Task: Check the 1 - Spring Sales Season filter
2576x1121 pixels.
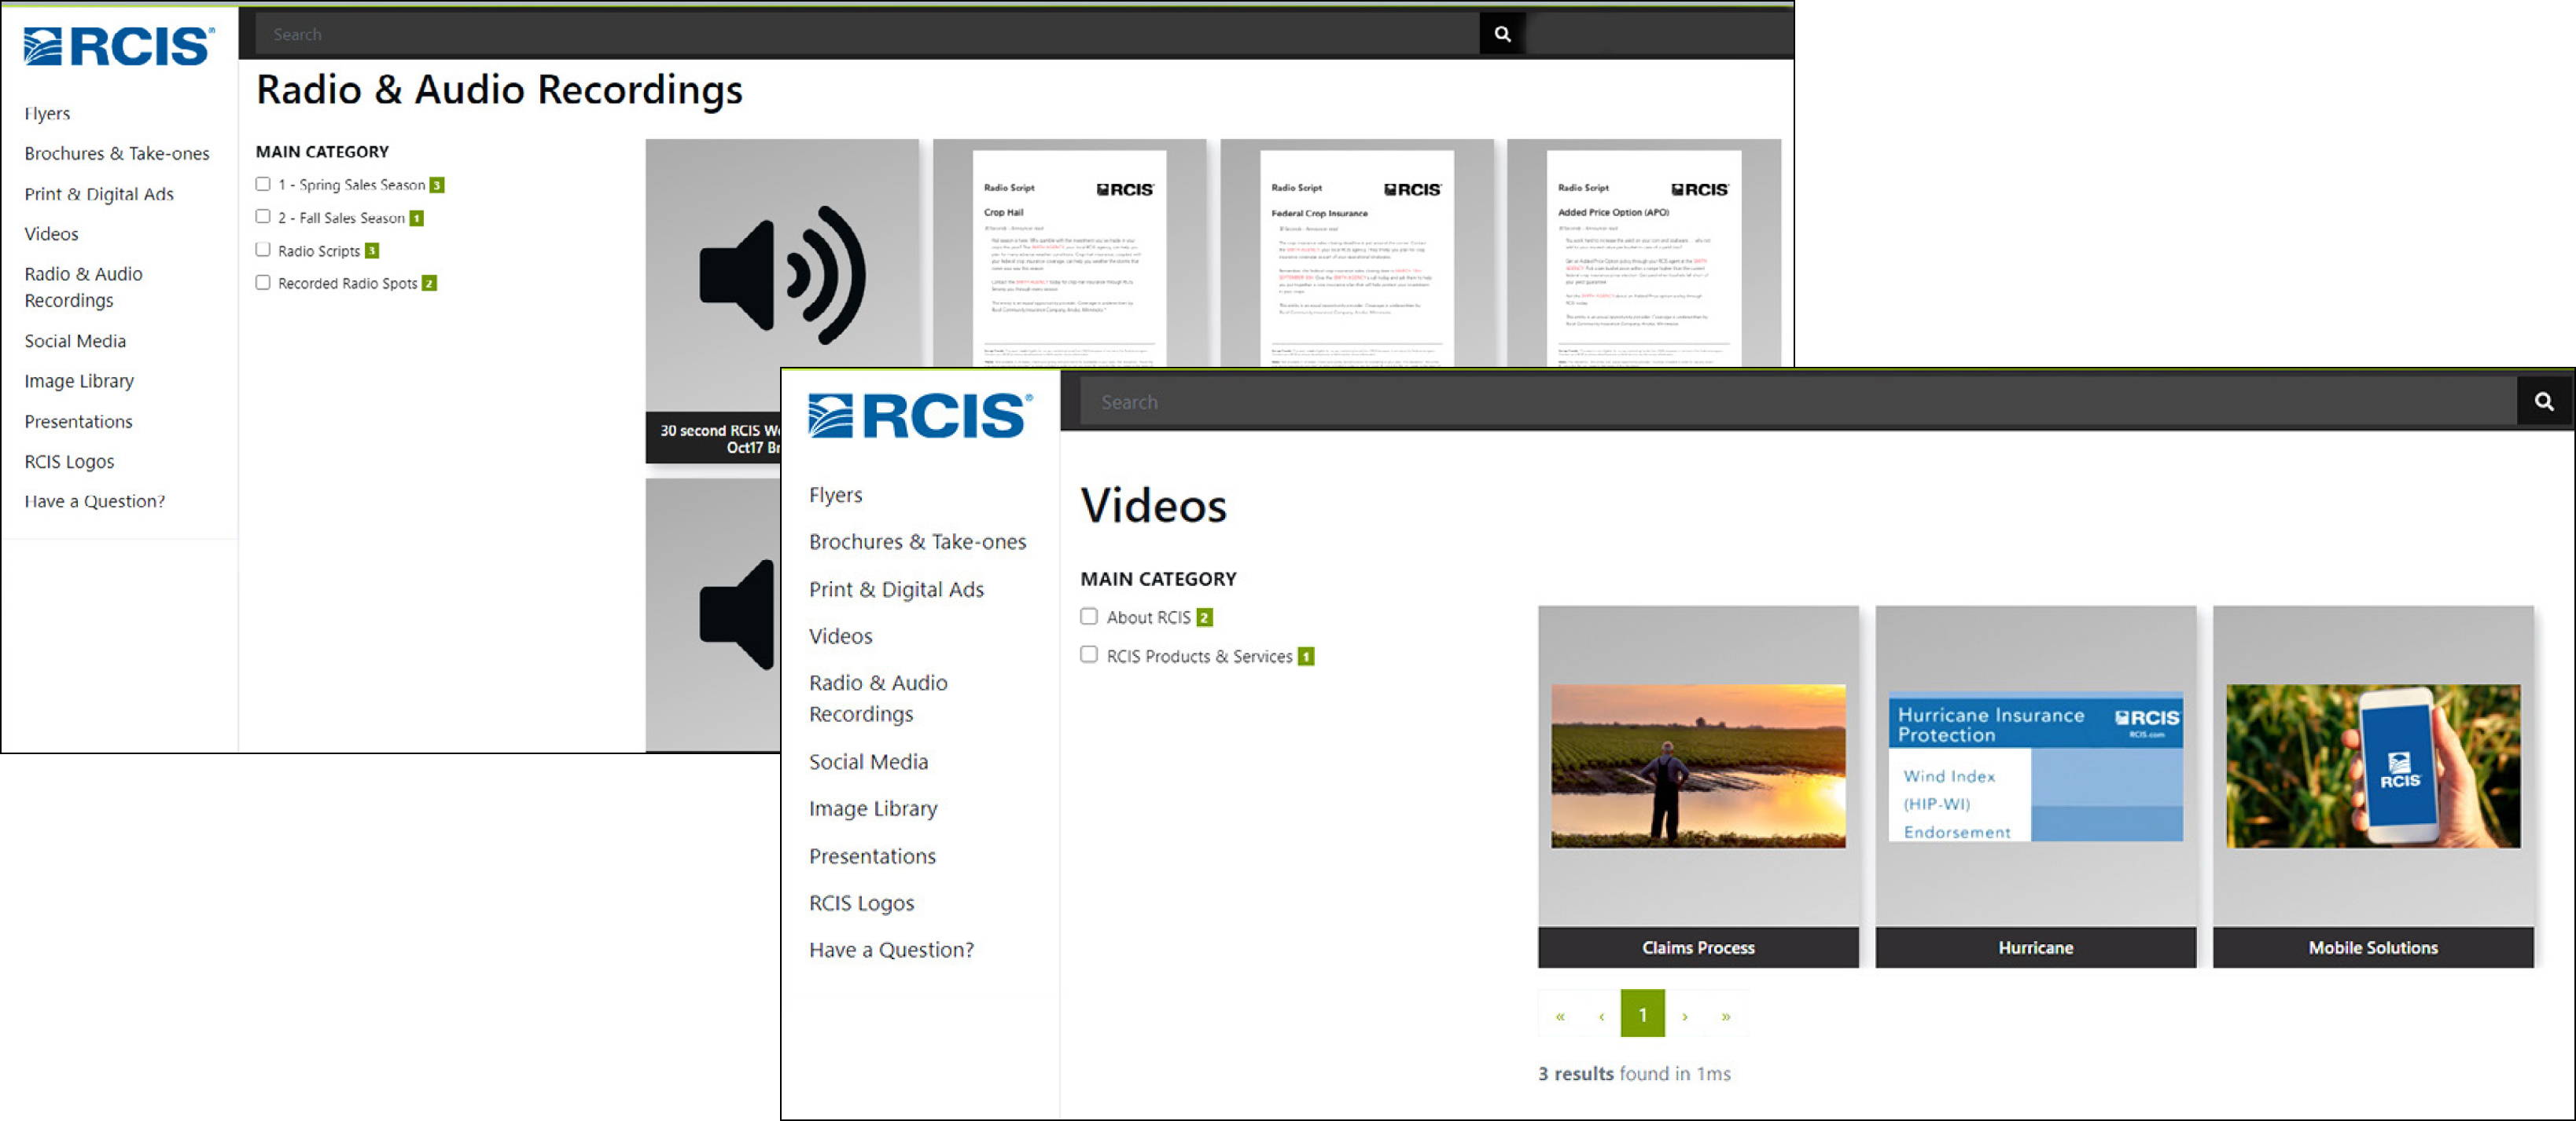Action: coord(263,184)
